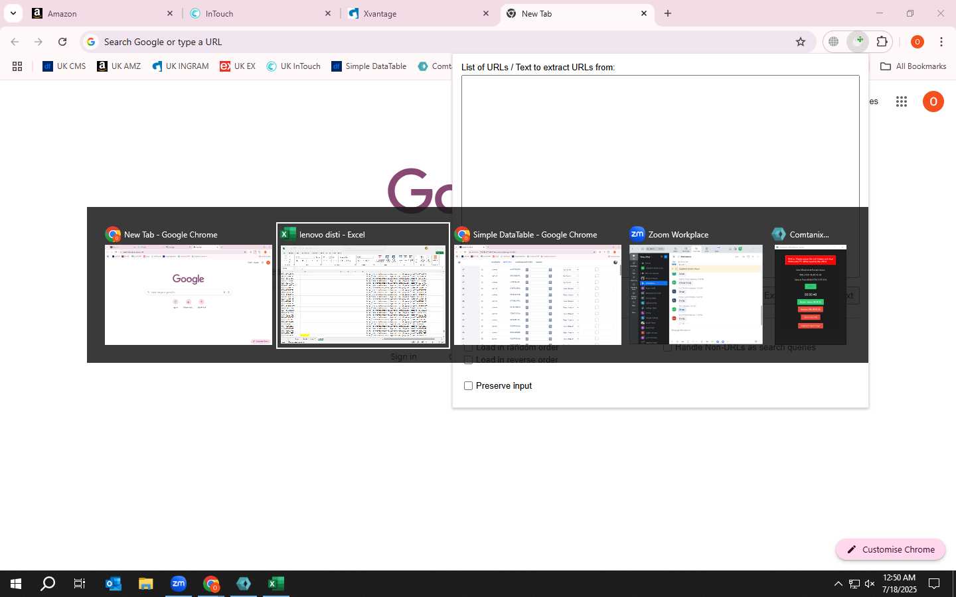
Task: Select the Comtanix window thumbnail
Action: (x=810, y=286)
